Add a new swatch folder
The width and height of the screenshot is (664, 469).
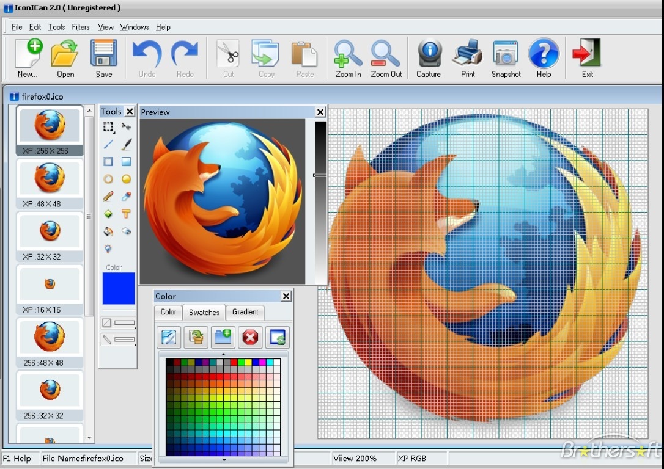click(x=223, y=337)
